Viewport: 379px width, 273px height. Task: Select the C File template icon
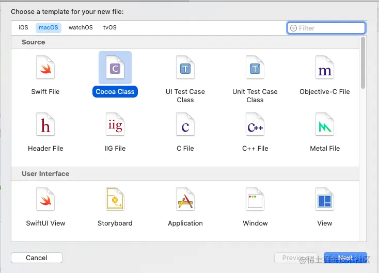click(185, 124)
